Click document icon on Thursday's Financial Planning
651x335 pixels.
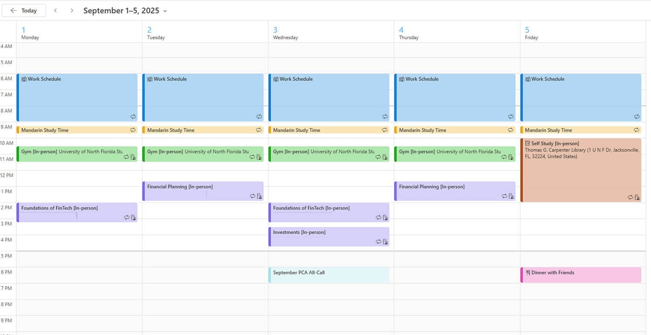coord(511,196)
